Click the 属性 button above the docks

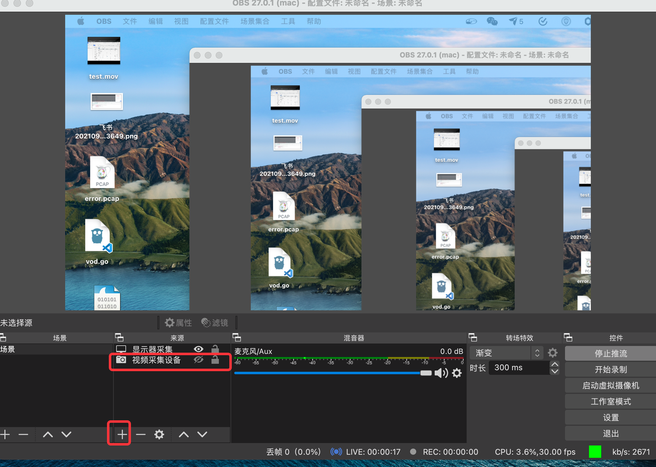click(178, 322)
